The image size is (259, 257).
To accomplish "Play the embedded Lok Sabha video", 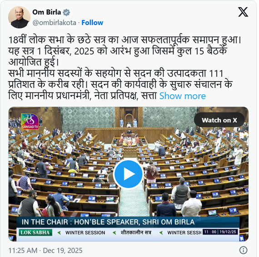I will coord(128,174).
